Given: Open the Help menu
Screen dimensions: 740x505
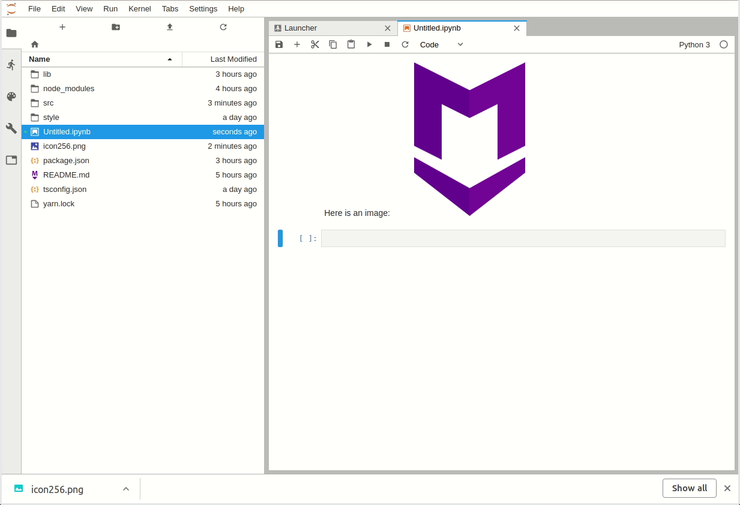Looking at the screenshot, I should click(236, 9).
